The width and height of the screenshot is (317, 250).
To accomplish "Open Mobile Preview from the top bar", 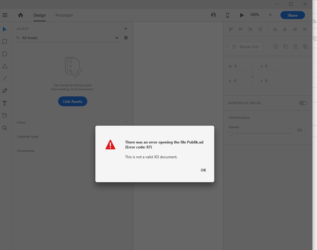I will coord(228,15).
